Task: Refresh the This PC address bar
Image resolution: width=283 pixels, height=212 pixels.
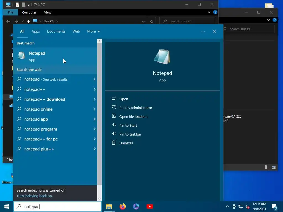Action: point(152,21)
